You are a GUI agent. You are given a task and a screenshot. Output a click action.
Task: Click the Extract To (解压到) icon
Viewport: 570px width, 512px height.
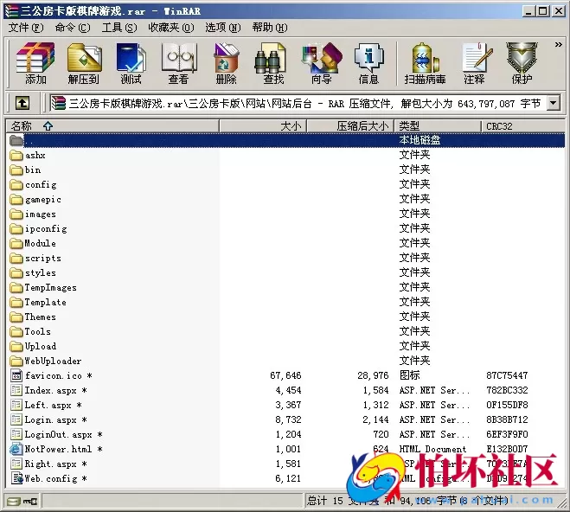(83, 64)
